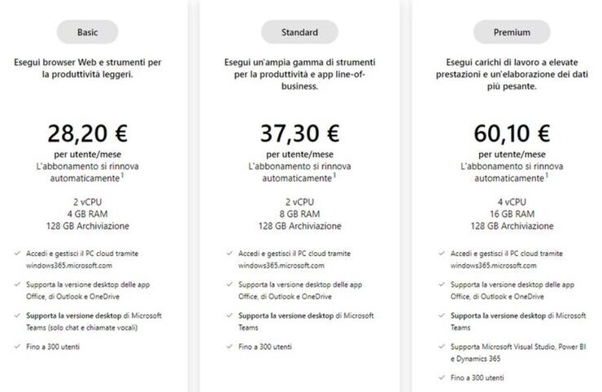Click checkmark next to Basic's Teams chat-only feature
Image resolution: width=602 pixels, height=392 pixels.
(17, 315)
